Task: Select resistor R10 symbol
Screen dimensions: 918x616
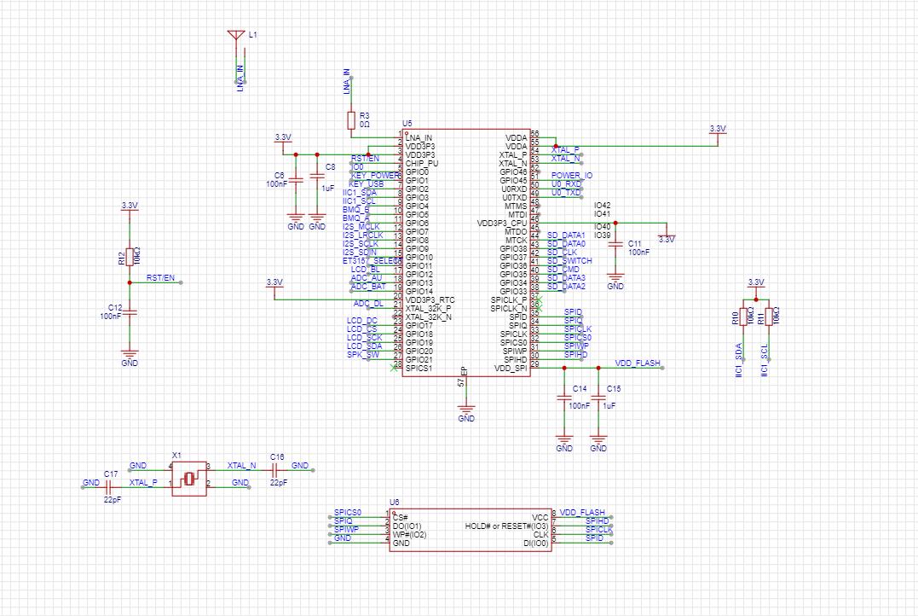Action: (743, 317)
